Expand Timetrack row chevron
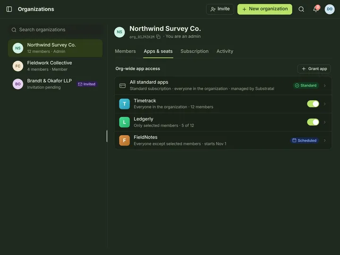 click(324, 104)
